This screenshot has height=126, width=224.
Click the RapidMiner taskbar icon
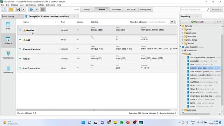[x=141, y=122]
